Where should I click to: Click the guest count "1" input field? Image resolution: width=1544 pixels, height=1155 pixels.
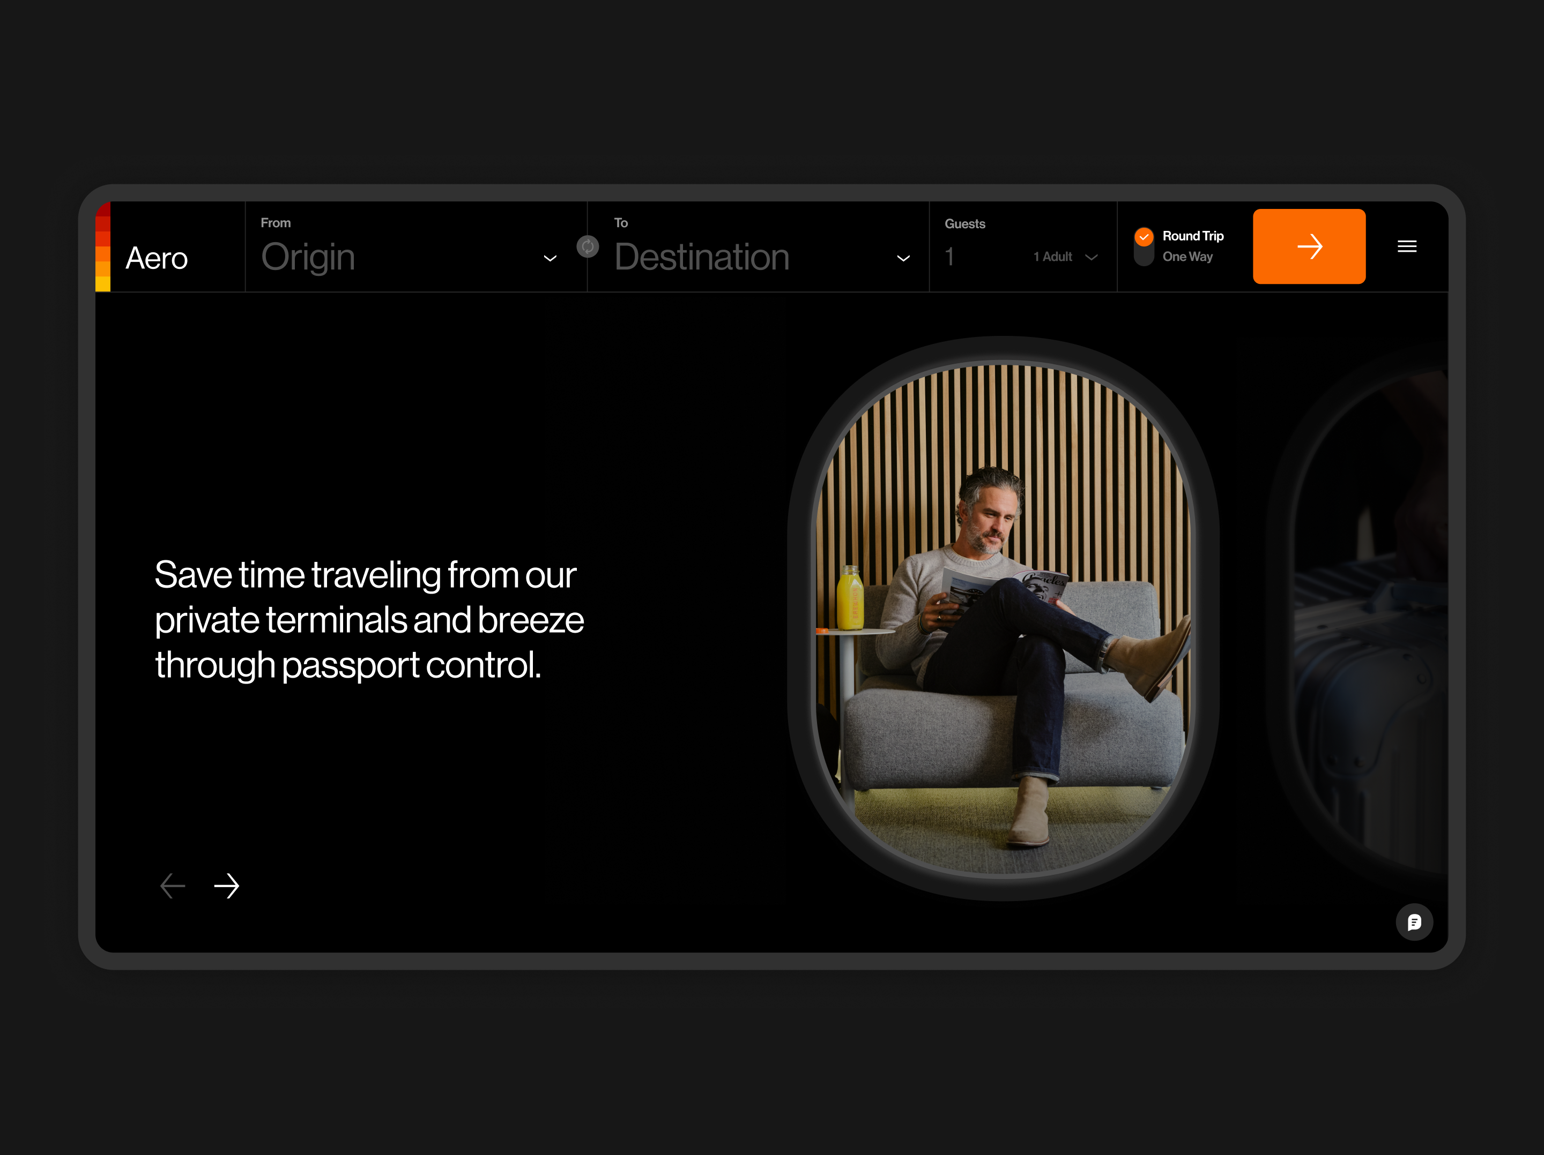pos(950,257)
